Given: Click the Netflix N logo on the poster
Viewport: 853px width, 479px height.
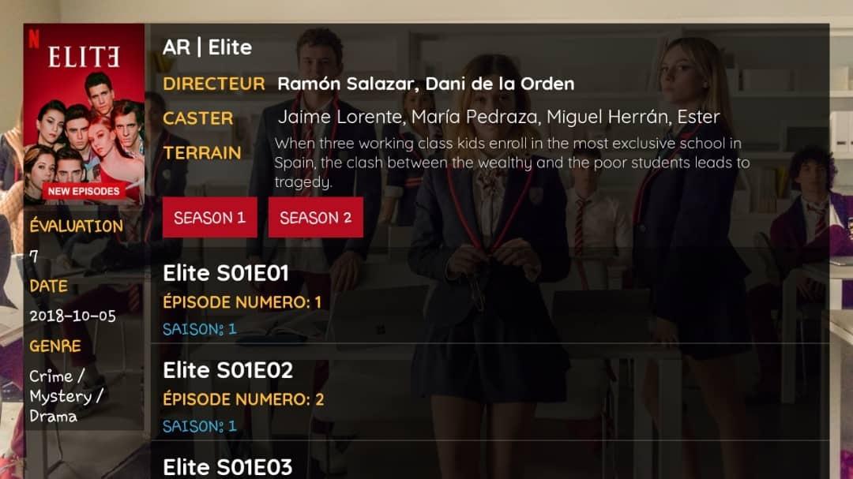Looking at the screenshot, I should (x=34, y=39).
